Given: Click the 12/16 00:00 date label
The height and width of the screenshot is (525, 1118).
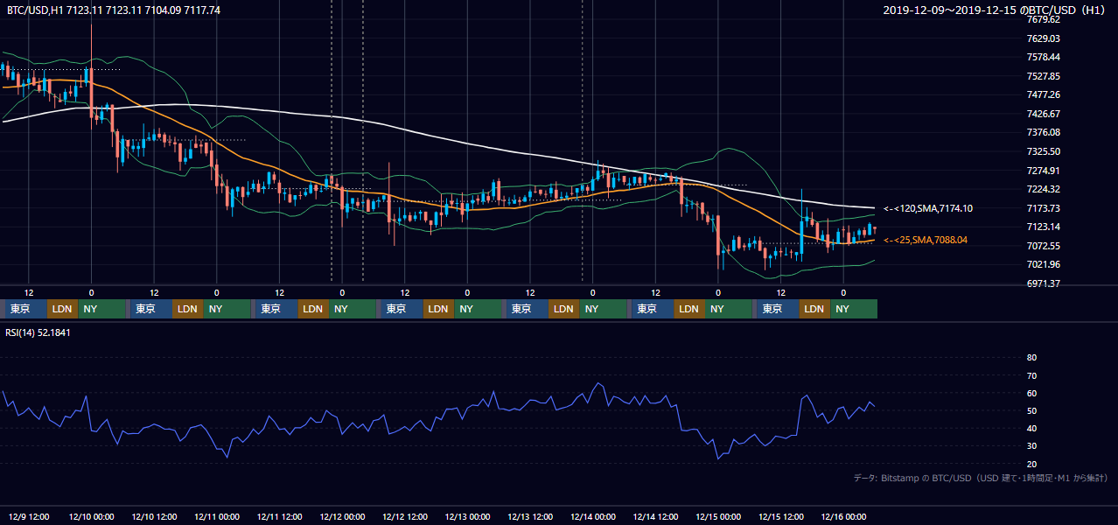Looking at the screenshot, I should [843, 516].
